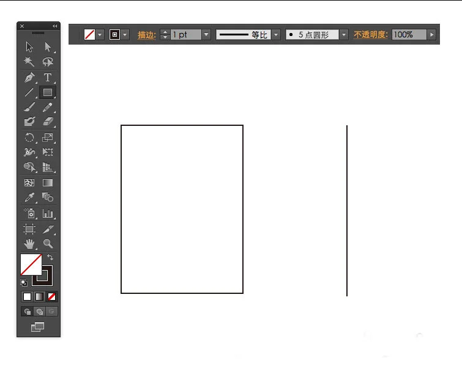
Task: Swap fill and stroke colors
Action: point(50,257)
